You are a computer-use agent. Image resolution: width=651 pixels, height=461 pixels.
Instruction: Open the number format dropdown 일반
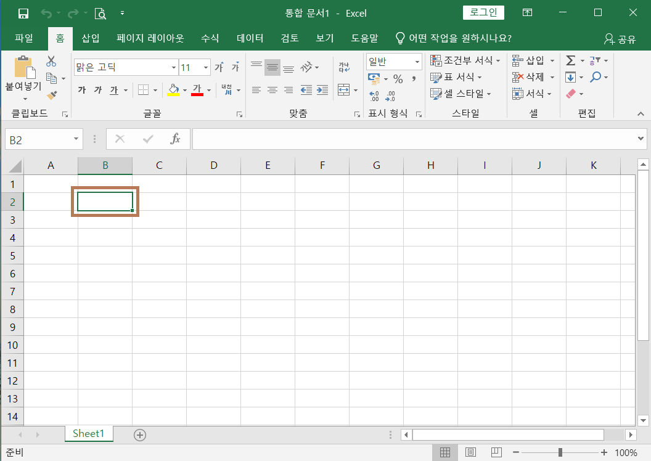click(417, 62)
